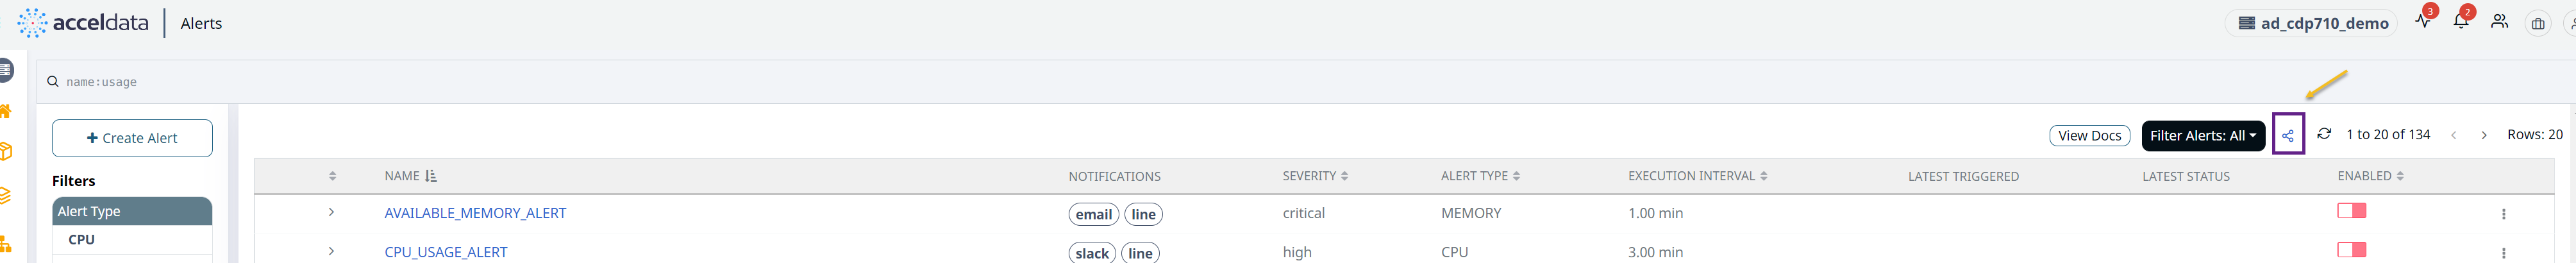Open the home icon in sidebar
Image resolution: width=2576 pixels, height=263 pixels.
pos(6,111)
